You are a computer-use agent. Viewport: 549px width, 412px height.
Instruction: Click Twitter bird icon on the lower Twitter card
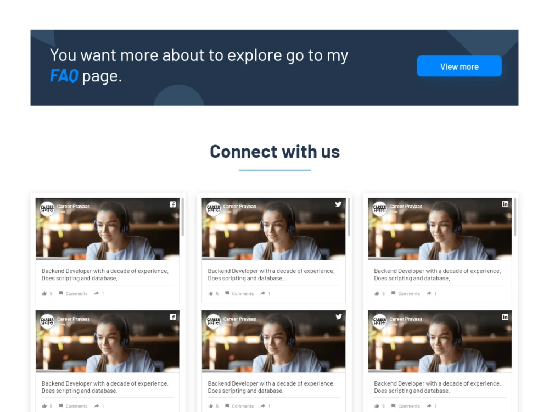338,316
